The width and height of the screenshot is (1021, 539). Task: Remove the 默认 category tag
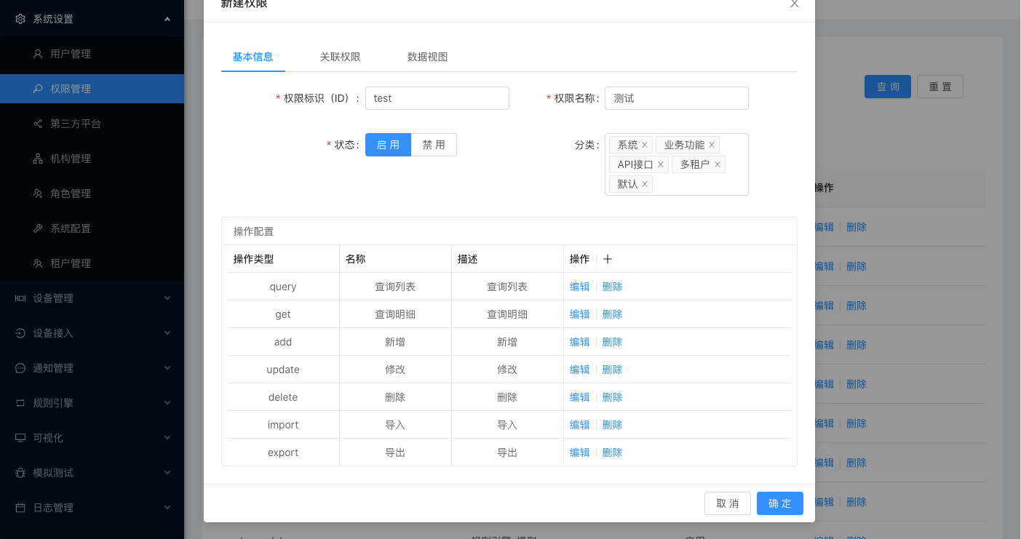(645, 185)
